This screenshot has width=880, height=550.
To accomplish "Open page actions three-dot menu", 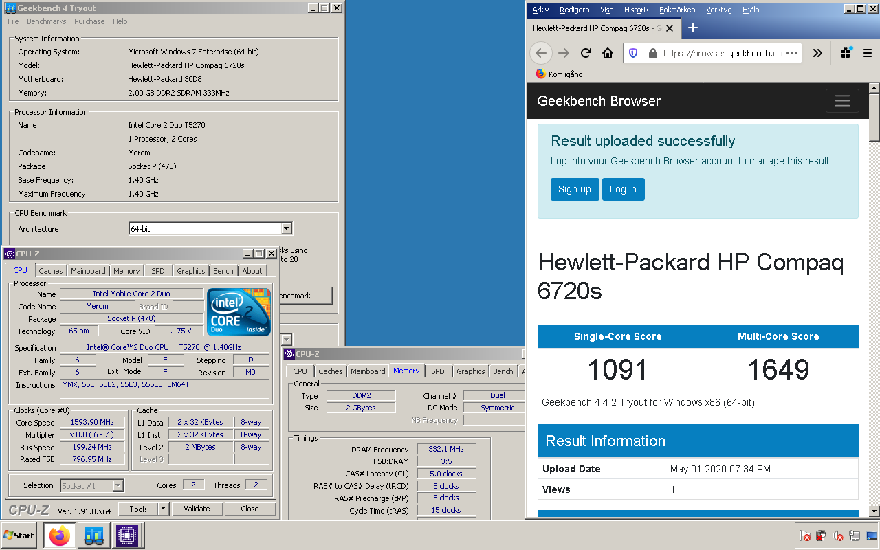I will [791, 53].
